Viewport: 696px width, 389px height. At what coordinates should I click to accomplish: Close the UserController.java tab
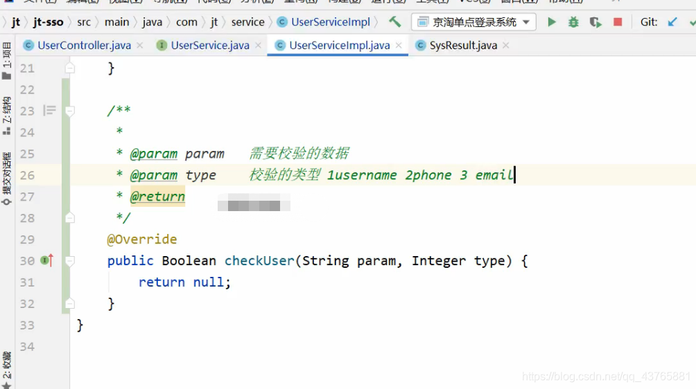(x=140, y=45)
